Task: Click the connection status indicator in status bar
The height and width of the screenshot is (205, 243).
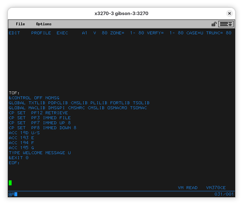Action: 13,194
